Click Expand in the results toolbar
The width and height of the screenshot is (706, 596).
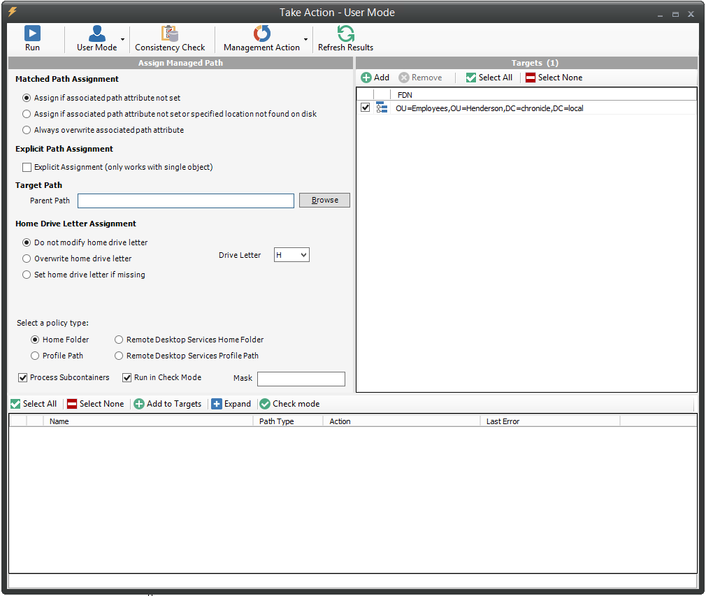(231, 404)
